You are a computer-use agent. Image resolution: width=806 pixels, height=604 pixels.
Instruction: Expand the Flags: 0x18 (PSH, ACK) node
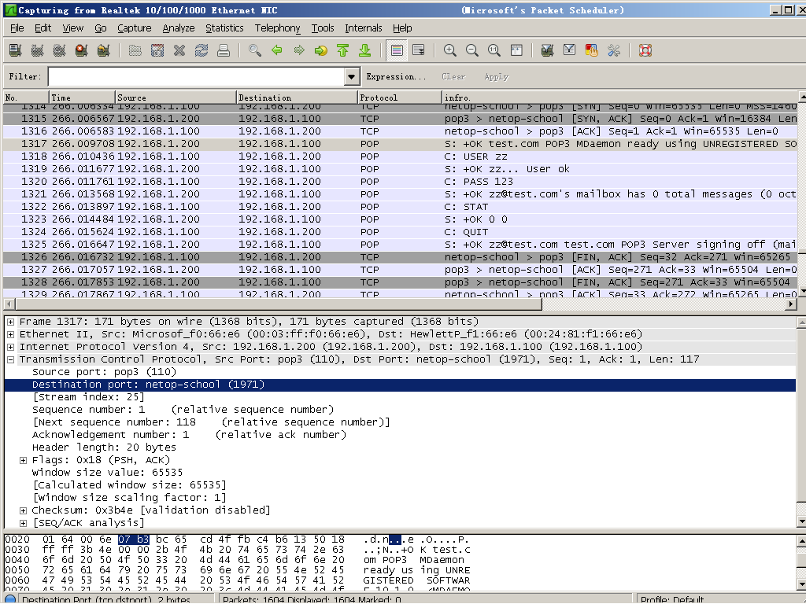point(24,460)
